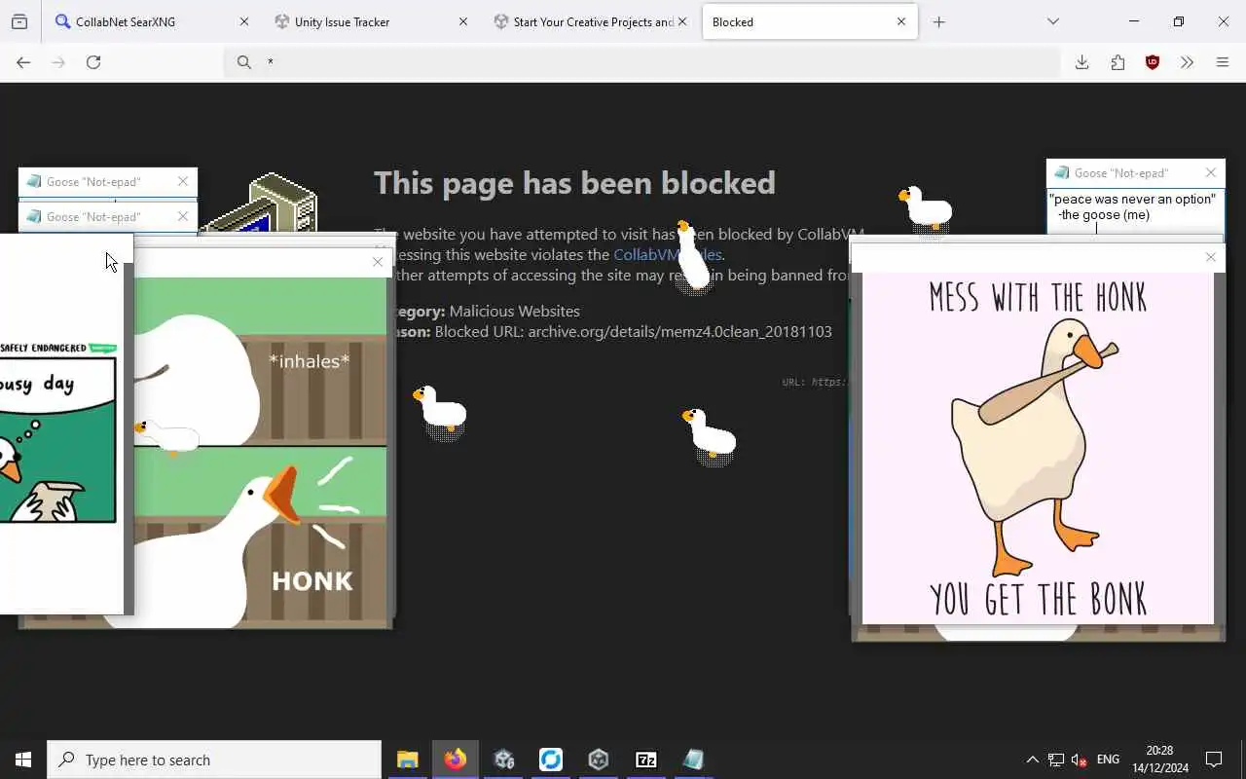Go back one page

click(x=23, y=62)
